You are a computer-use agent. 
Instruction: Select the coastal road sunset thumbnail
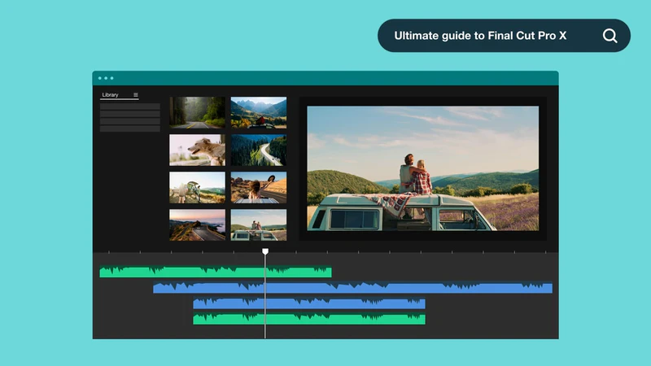[x=197, y=225]
